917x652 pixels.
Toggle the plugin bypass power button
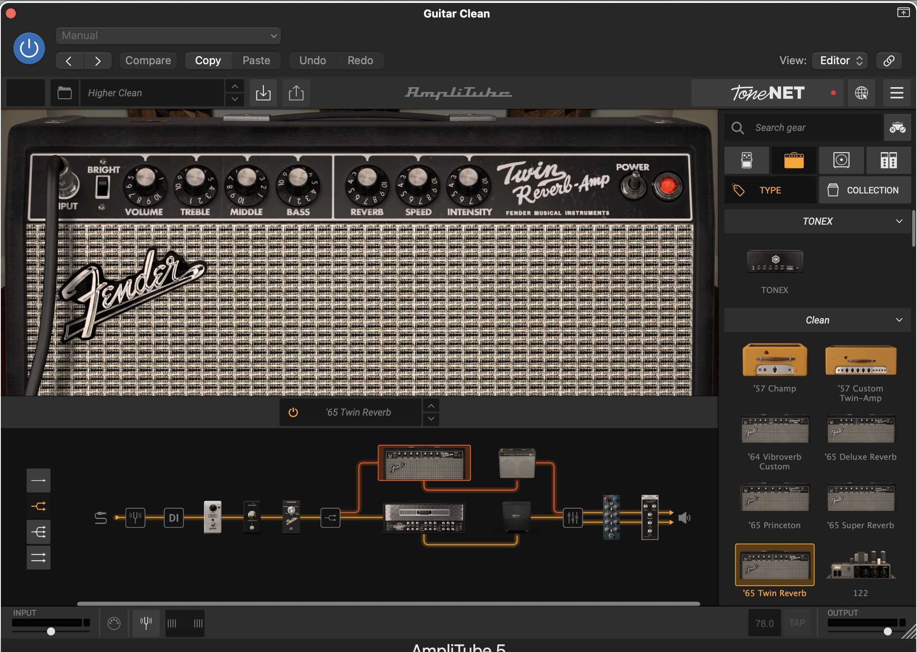point(29,48)
